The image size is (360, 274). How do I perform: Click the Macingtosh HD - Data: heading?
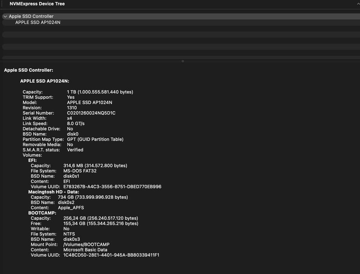[x=54, y=192]
